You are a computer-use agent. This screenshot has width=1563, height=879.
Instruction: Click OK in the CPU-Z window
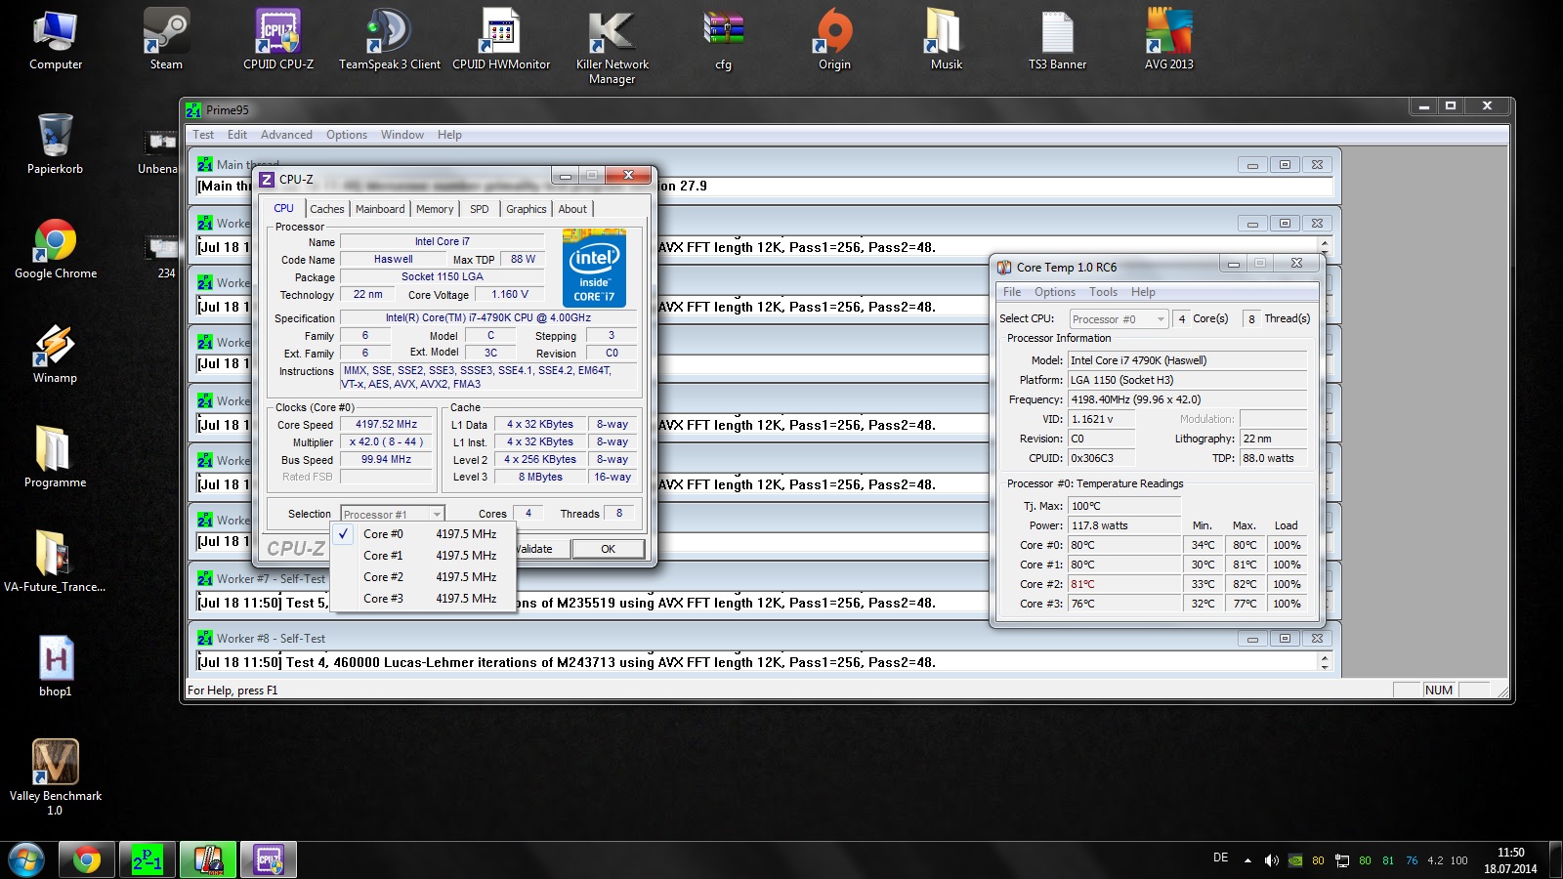coord(608,549)
